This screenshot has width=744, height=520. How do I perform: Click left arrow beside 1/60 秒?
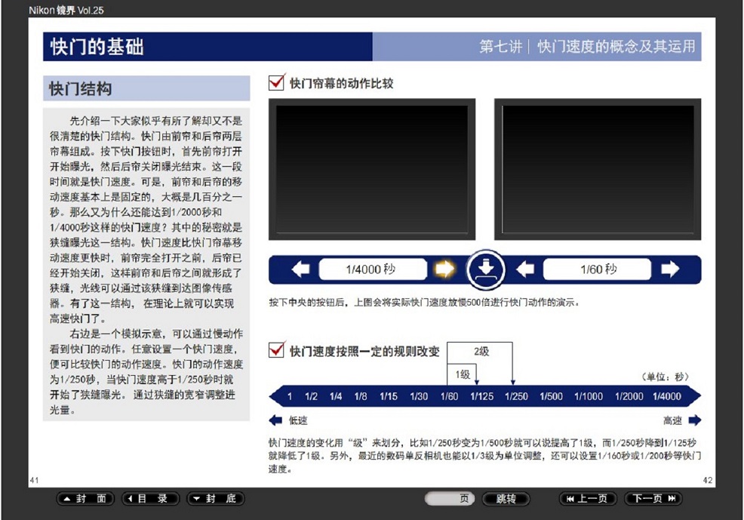coord(525,269)
